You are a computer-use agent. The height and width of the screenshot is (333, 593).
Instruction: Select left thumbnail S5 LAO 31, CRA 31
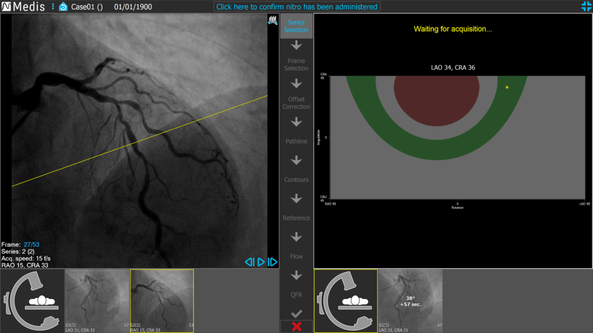click(96, 301)
